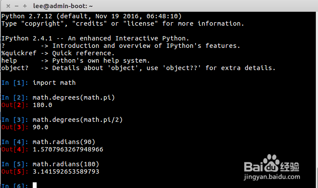Viewport: 318px width, 188px height.
Task: Click the 3.141592653589793 result
Action: click(x=65, y=171)
